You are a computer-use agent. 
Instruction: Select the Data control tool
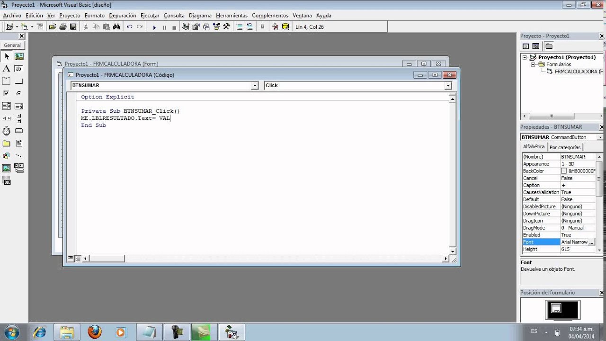pyautogui.click(x=19, y=168)
